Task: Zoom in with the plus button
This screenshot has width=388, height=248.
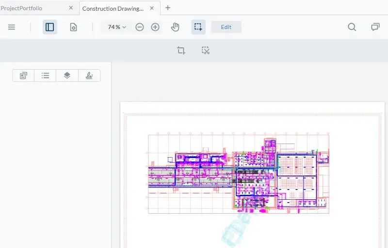Action: coord(155,27)
